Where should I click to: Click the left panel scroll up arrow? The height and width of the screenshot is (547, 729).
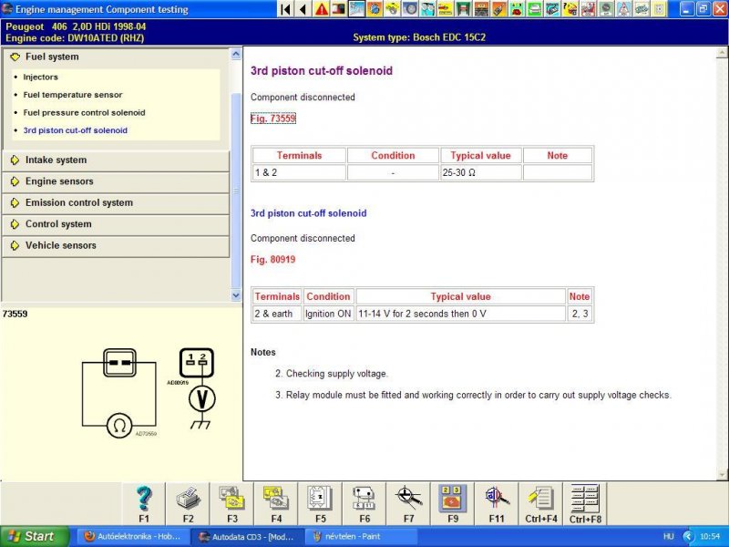[x=236, y=55]
